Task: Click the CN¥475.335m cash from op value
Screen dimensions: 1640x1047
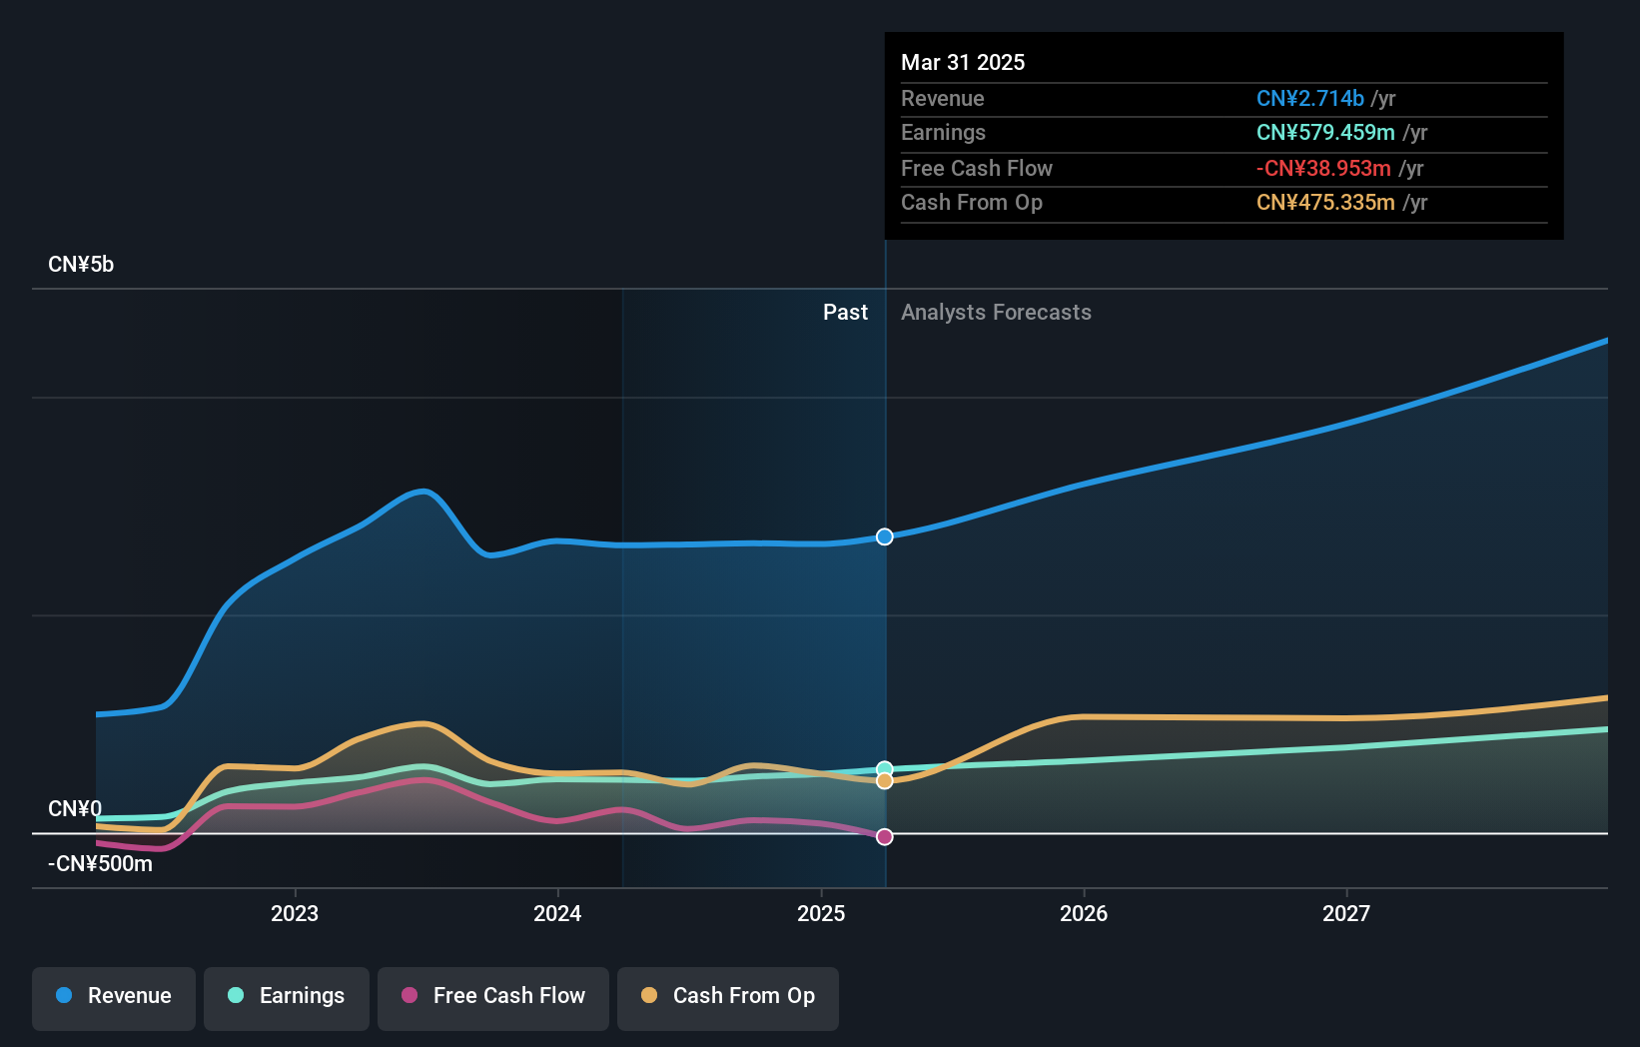Action: click(x=1325, y=202)
